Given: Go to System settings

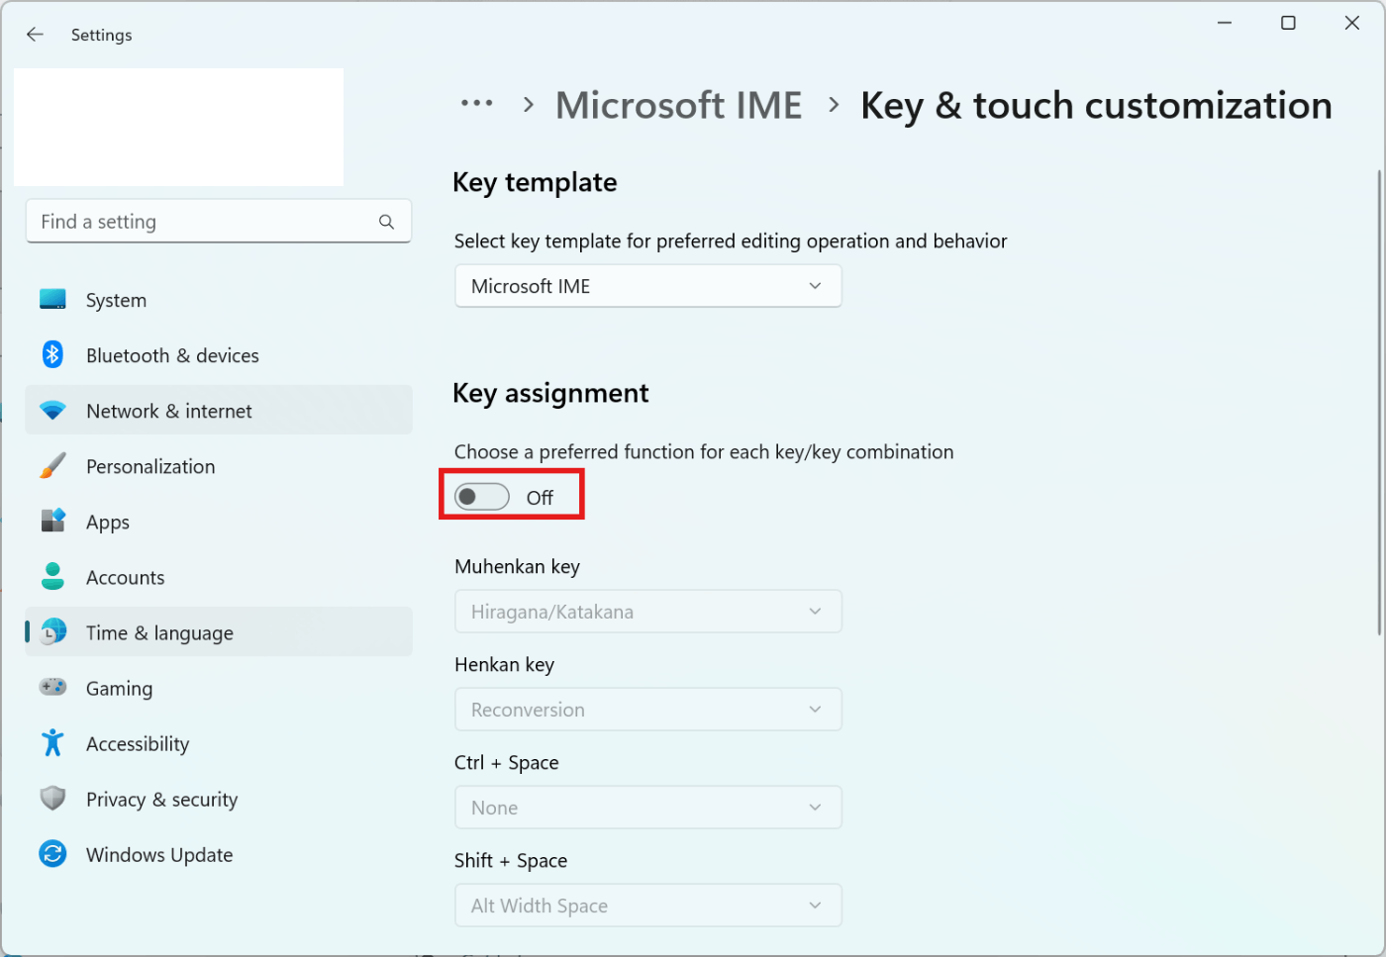Looking at the screenshot, I should point(219,300).
